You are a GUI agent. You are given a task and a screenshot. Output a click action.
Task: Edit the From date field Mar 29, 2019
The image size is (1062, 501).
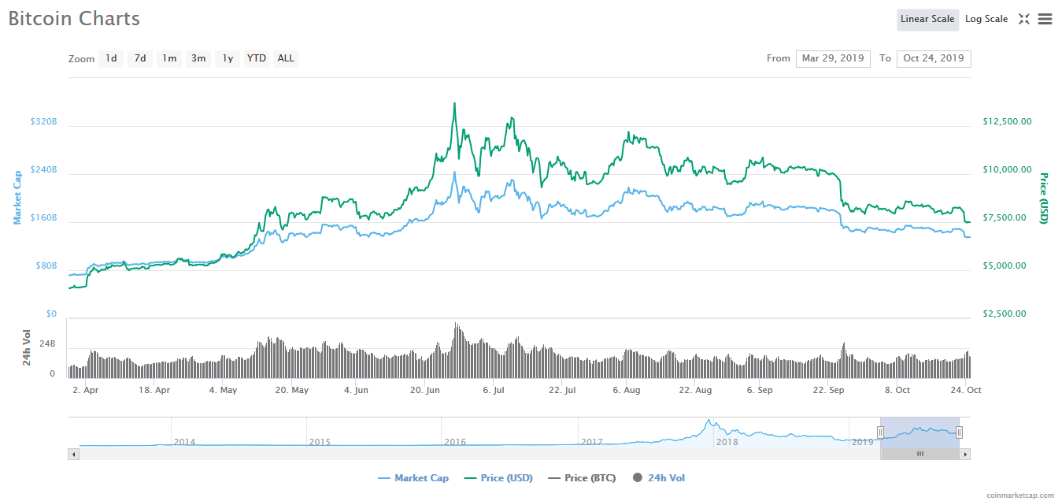833,58
